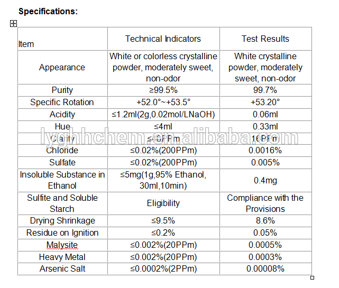Select the Technical Indicators header cell

pos(163,39)
